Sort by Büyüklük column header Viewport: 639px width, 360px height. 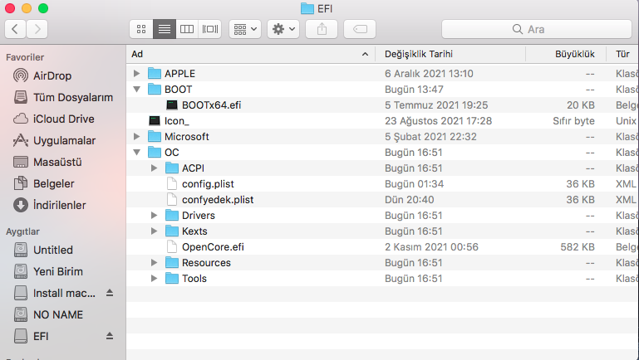coord(574,54)
